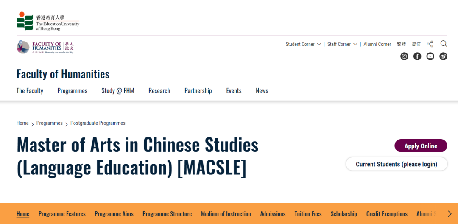Select the Programme Features tab
The width and height of the screenshot is (458, 224).
click(62, 214)
